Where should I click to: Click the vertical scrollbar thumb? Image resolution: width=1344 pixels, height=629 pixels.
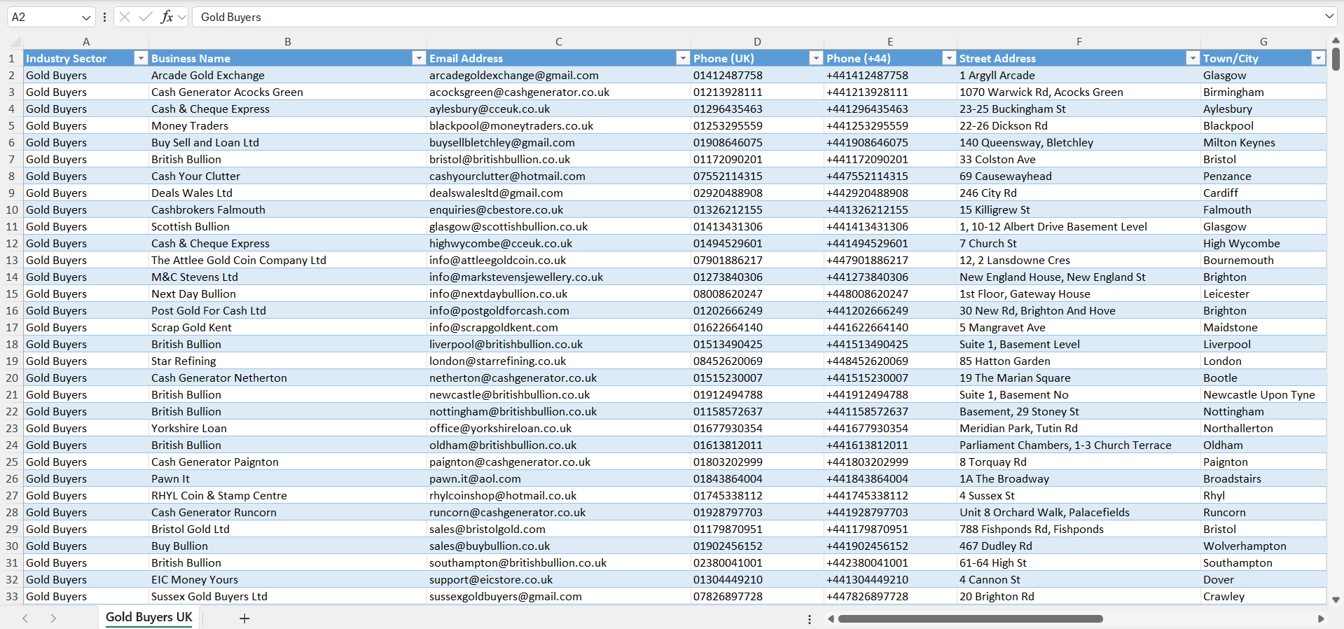(x=1336, y=59)
